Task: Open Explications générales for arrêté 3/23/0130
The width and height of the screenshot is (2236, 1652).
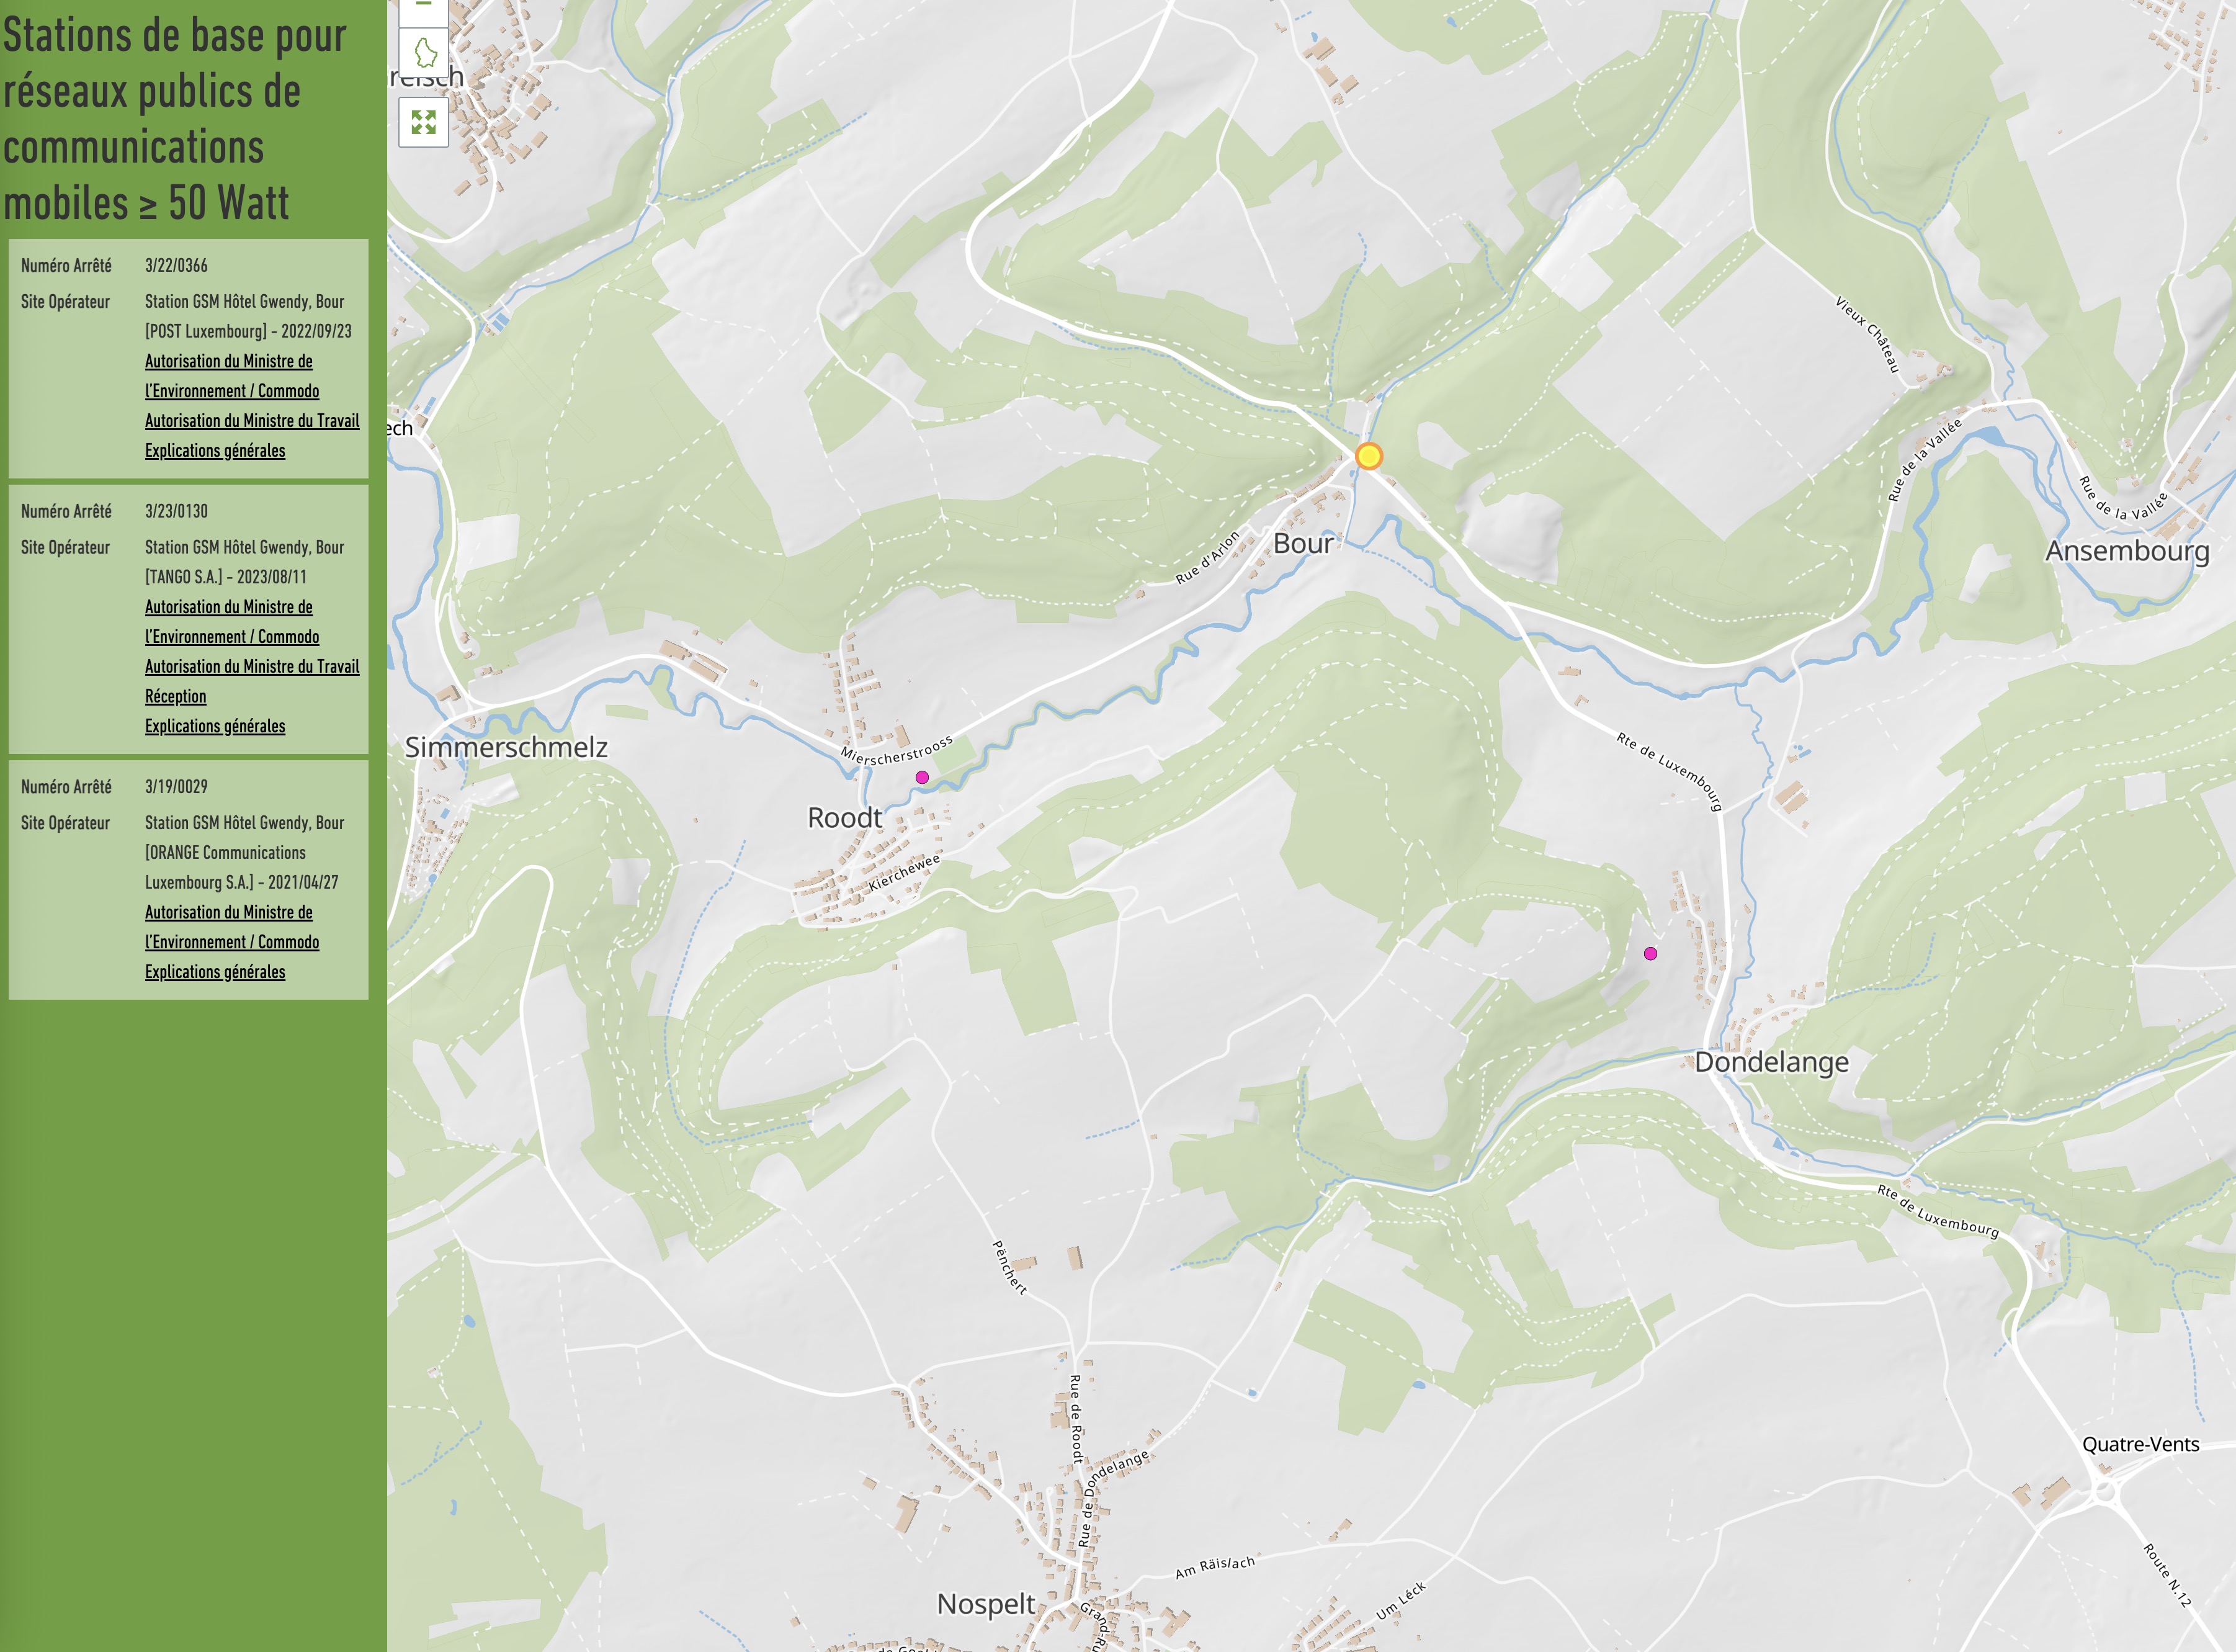Action: click(x=215, y=727)
